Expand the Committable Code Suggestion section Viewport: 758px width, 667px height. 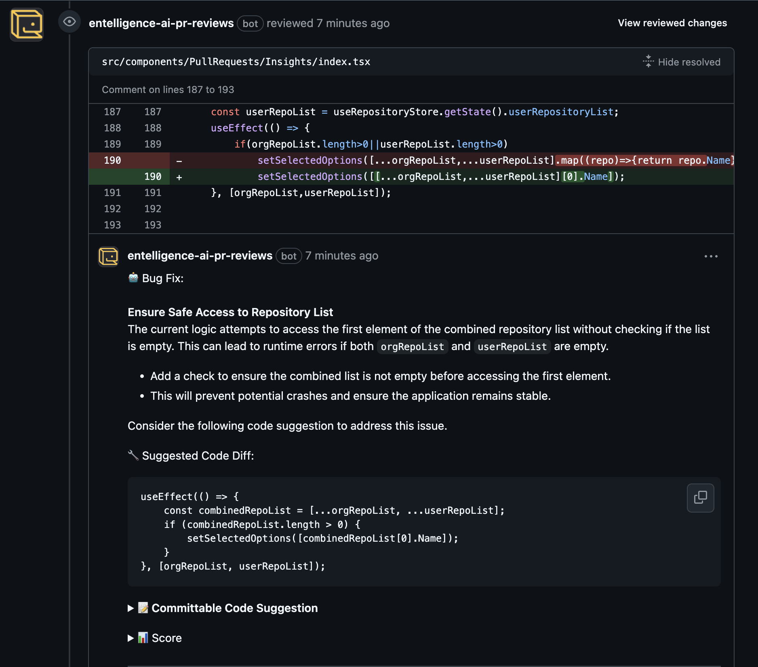click(223, 608)
